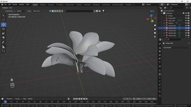Activate the Scale tool
191x107 pixels.
(3, 33)
